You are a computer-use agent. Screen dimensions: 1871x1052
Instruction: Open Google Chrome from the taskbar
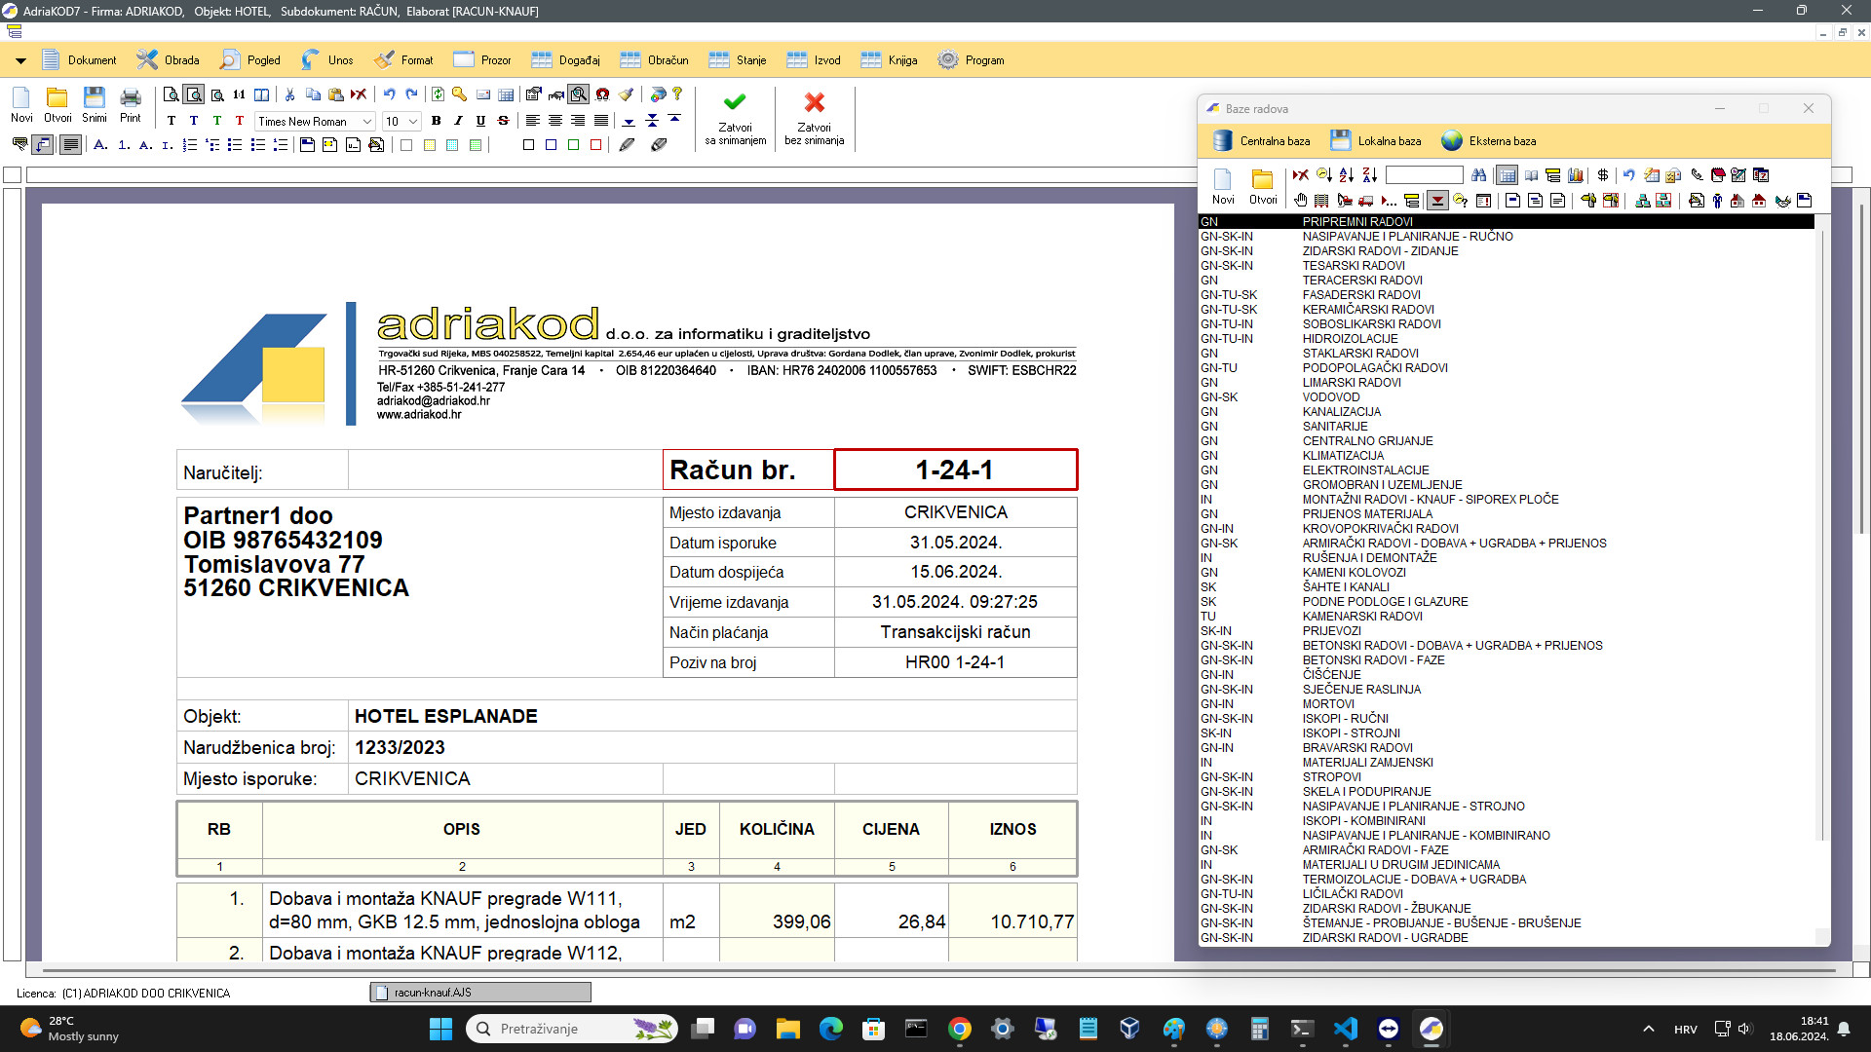click(960, 1029)
